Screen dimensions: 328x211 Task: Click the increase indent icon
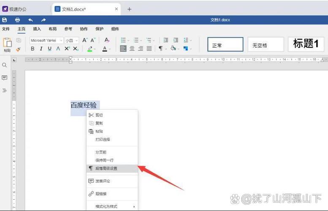[176, 40]
